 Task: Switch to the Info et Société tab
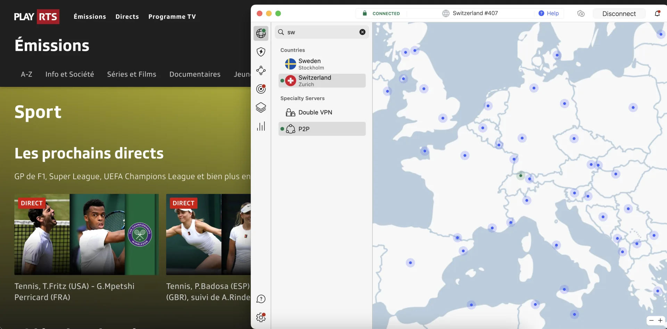69,74
